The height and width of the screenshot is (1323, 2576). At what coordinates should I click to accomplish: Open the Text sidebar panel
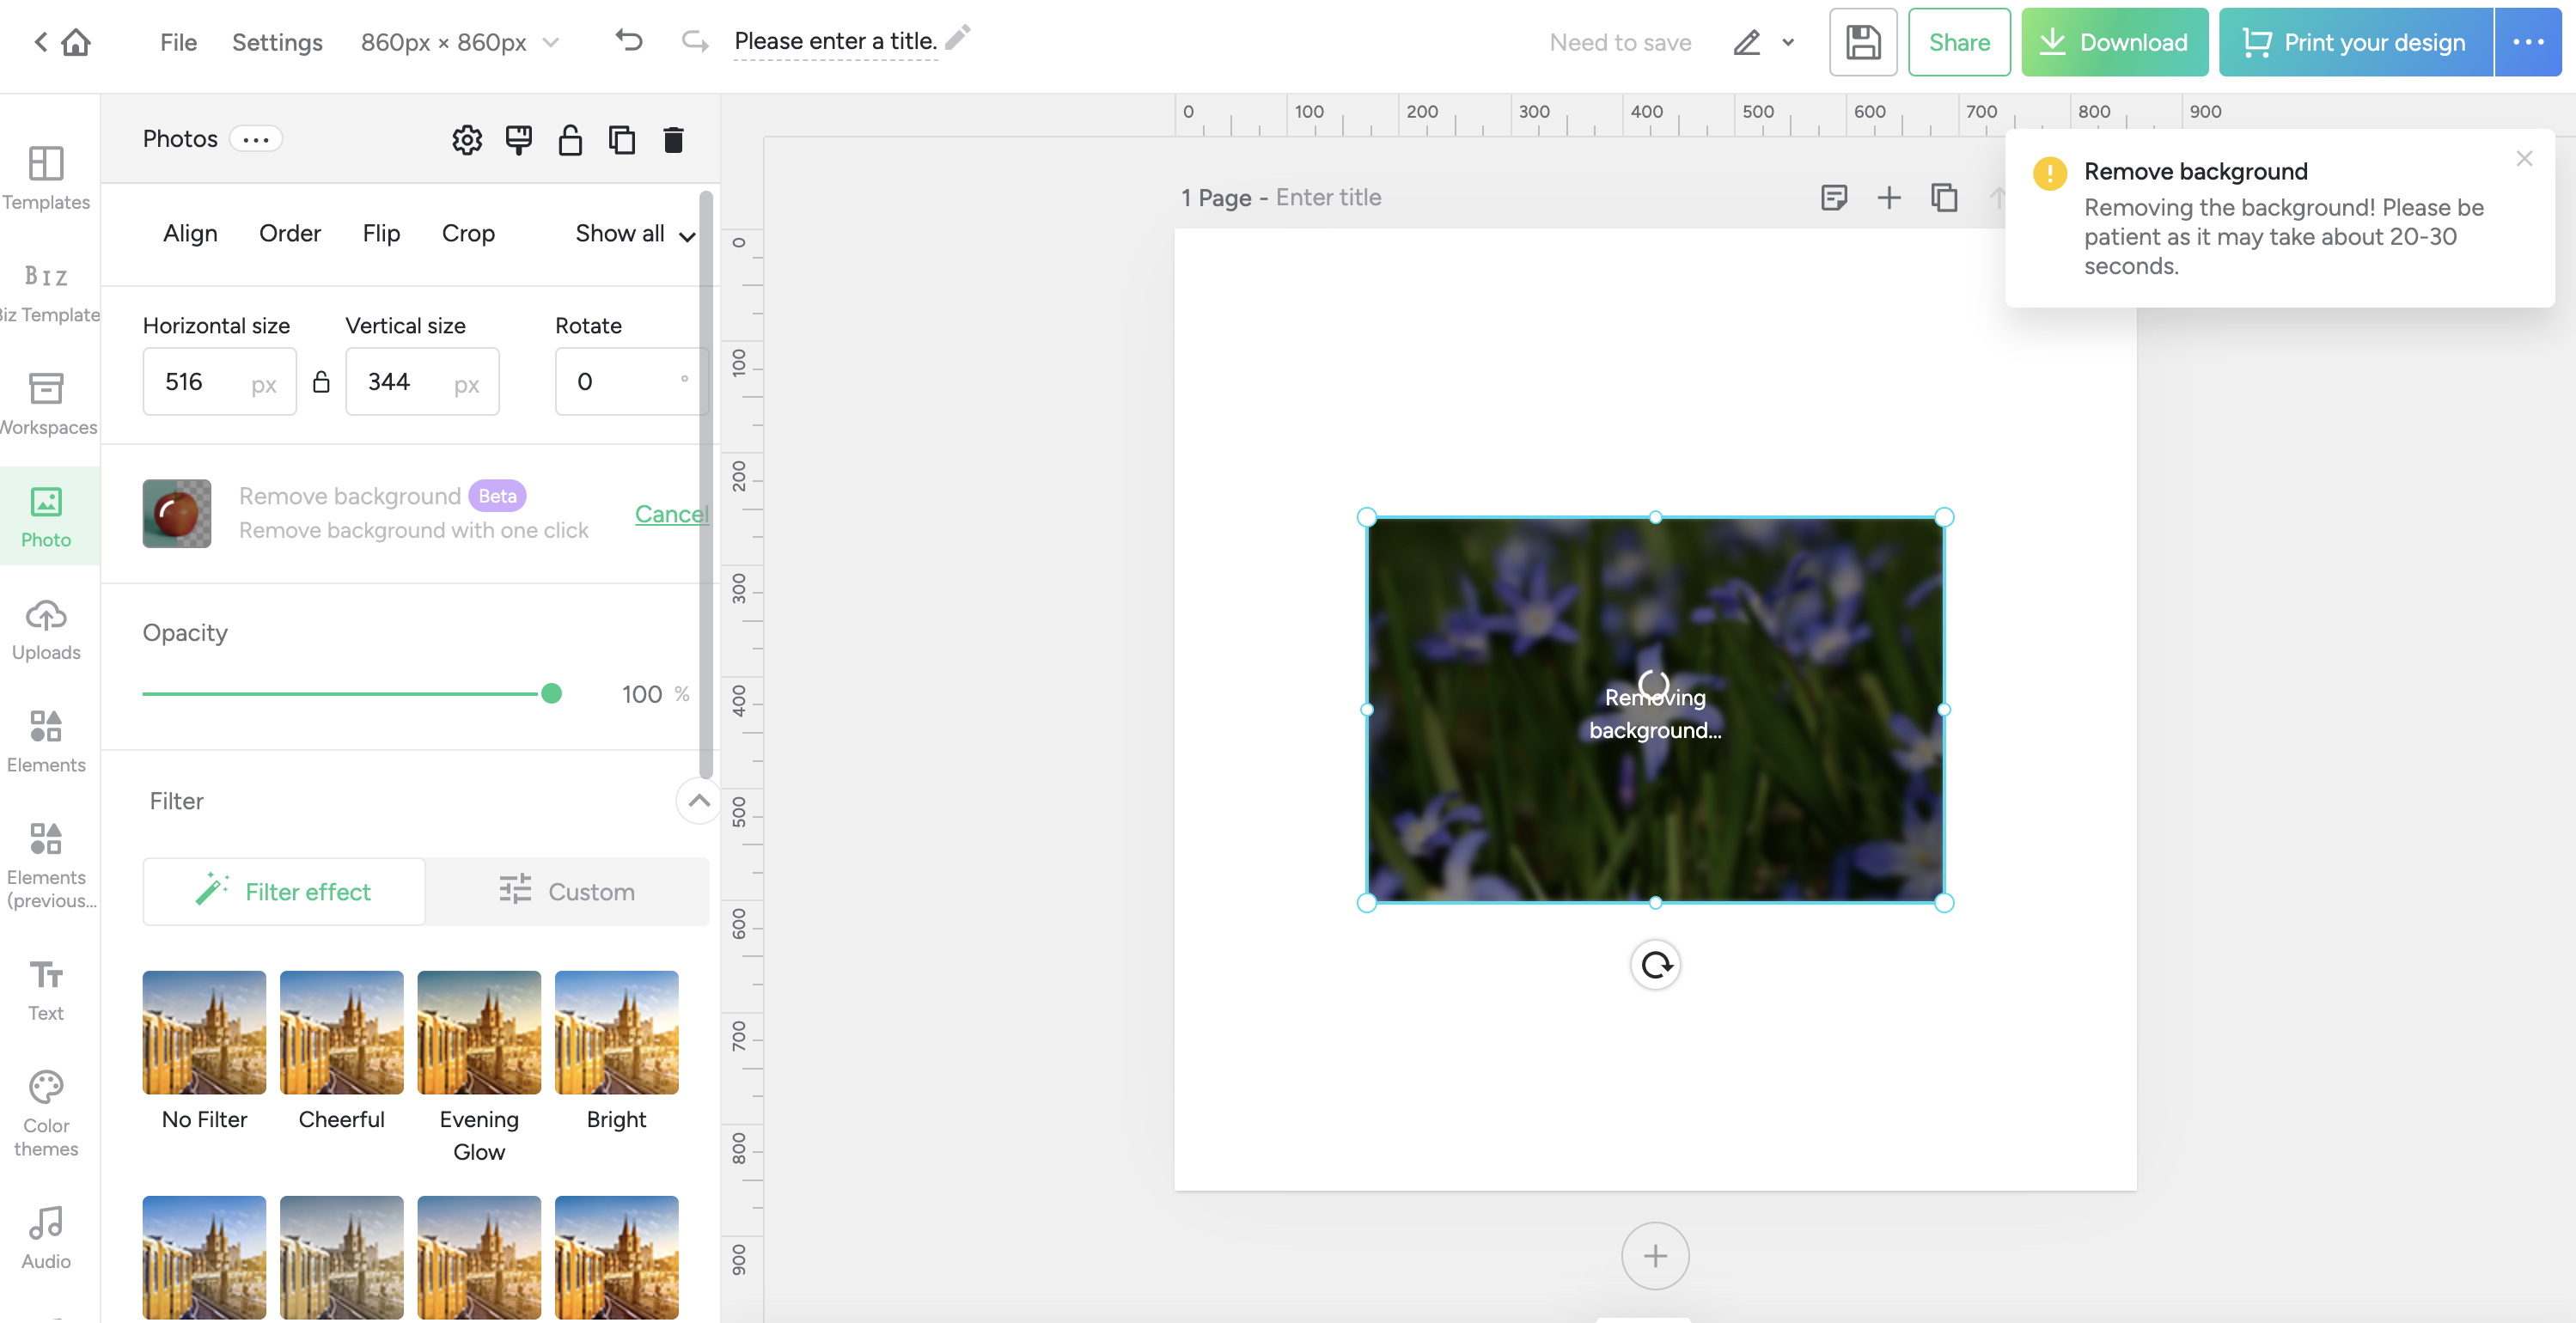point(46,991)
